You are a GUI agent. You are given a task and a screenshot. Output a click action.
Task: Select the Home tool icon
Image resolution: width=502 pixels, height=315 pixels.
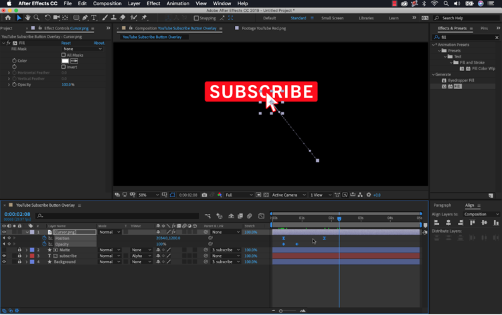click(8, 18)
